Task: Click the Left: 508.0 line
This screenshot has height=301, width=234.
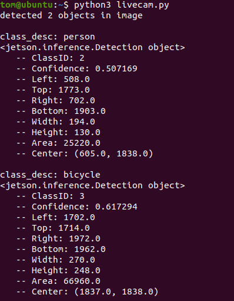Action: [53, 79]
